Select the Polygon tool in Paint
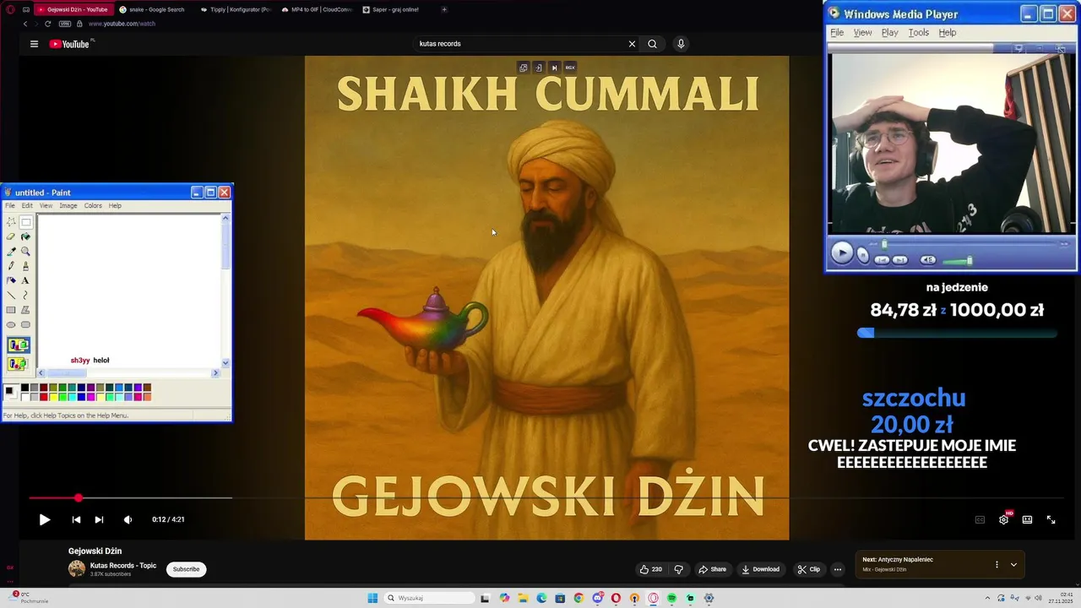The width and height of the screenshot is (1081, 608). point(25,310)
